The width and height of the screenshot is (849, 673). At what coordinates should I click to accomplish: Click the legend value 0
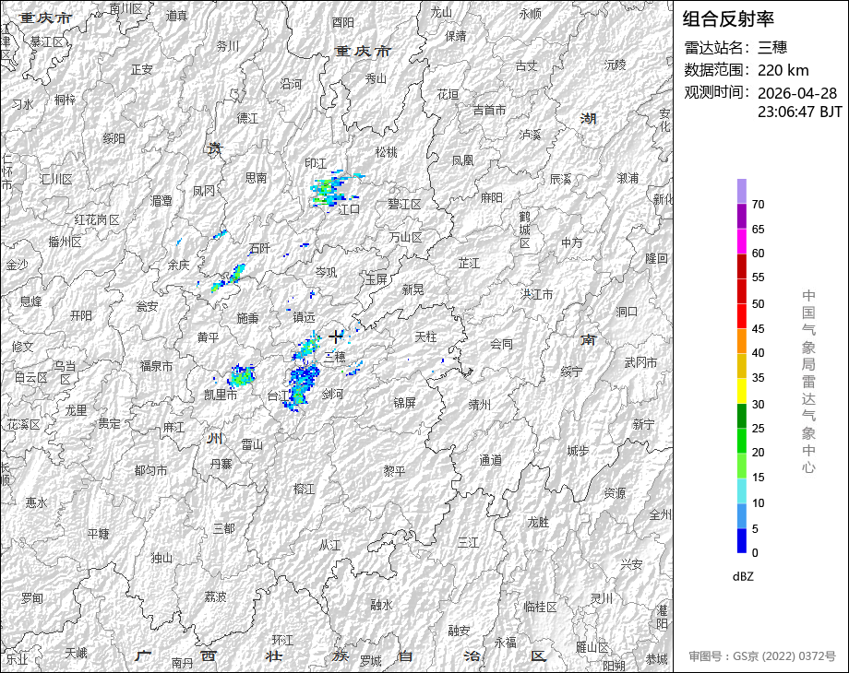point(755,552)
